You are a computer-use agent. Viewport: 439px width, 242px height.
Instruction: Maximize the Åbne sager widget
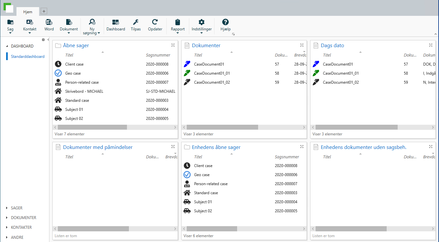[173, 45]
